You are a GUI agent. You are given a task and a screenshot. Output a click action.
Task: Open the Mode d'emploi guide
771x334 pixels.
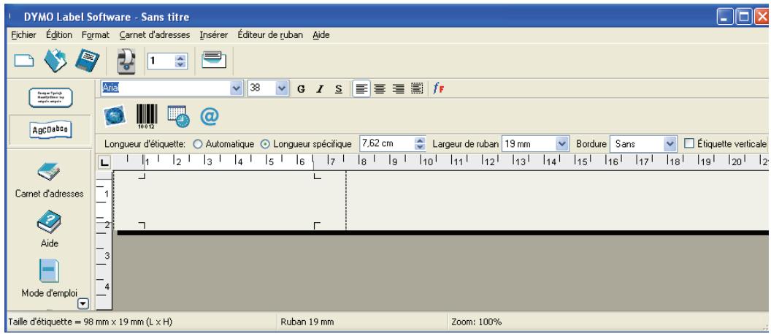click(x=49, y=278)
